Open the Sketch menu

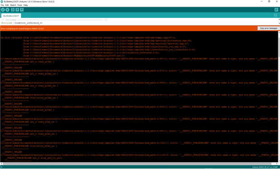coord(13,5)
